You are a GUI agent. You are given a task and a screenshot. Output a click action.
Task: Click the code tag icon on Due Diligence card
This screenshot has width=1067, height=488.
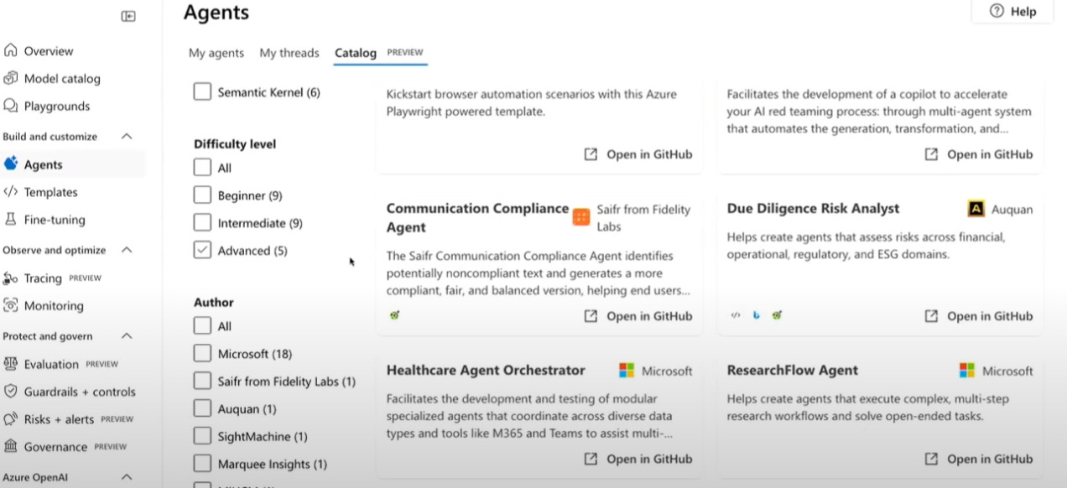pyautogui.click(x=736, y=315)
